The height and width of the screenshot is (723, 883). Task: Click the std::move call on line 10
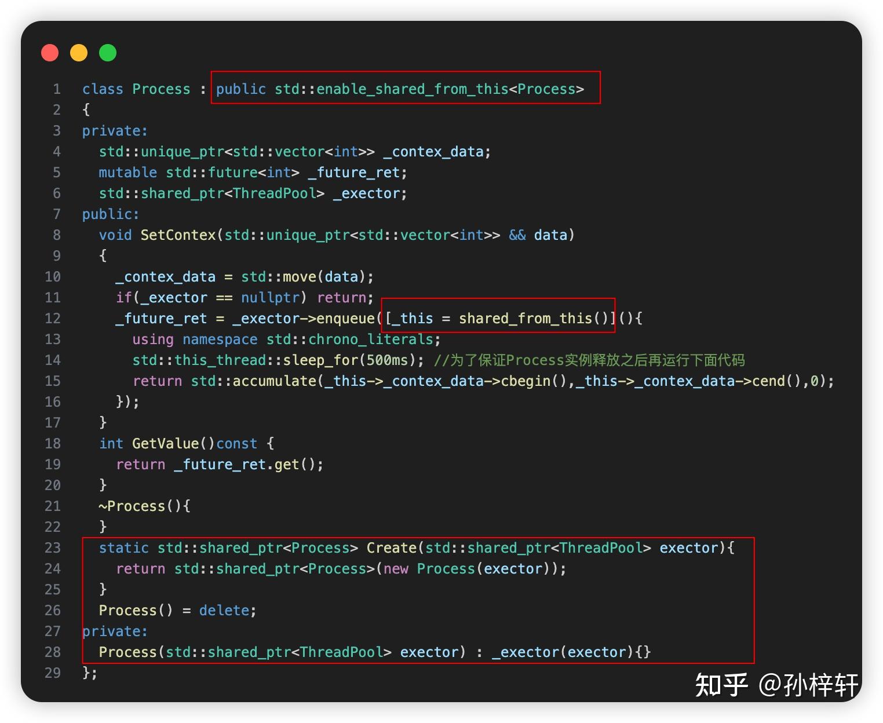point(281,276)
